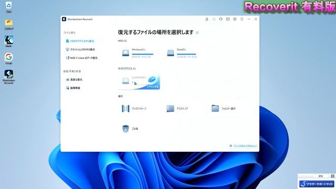336x189 pixels.
Task: Open the Wondershare Recoverit desktop shortcut
Action: (x=9, y=77)
